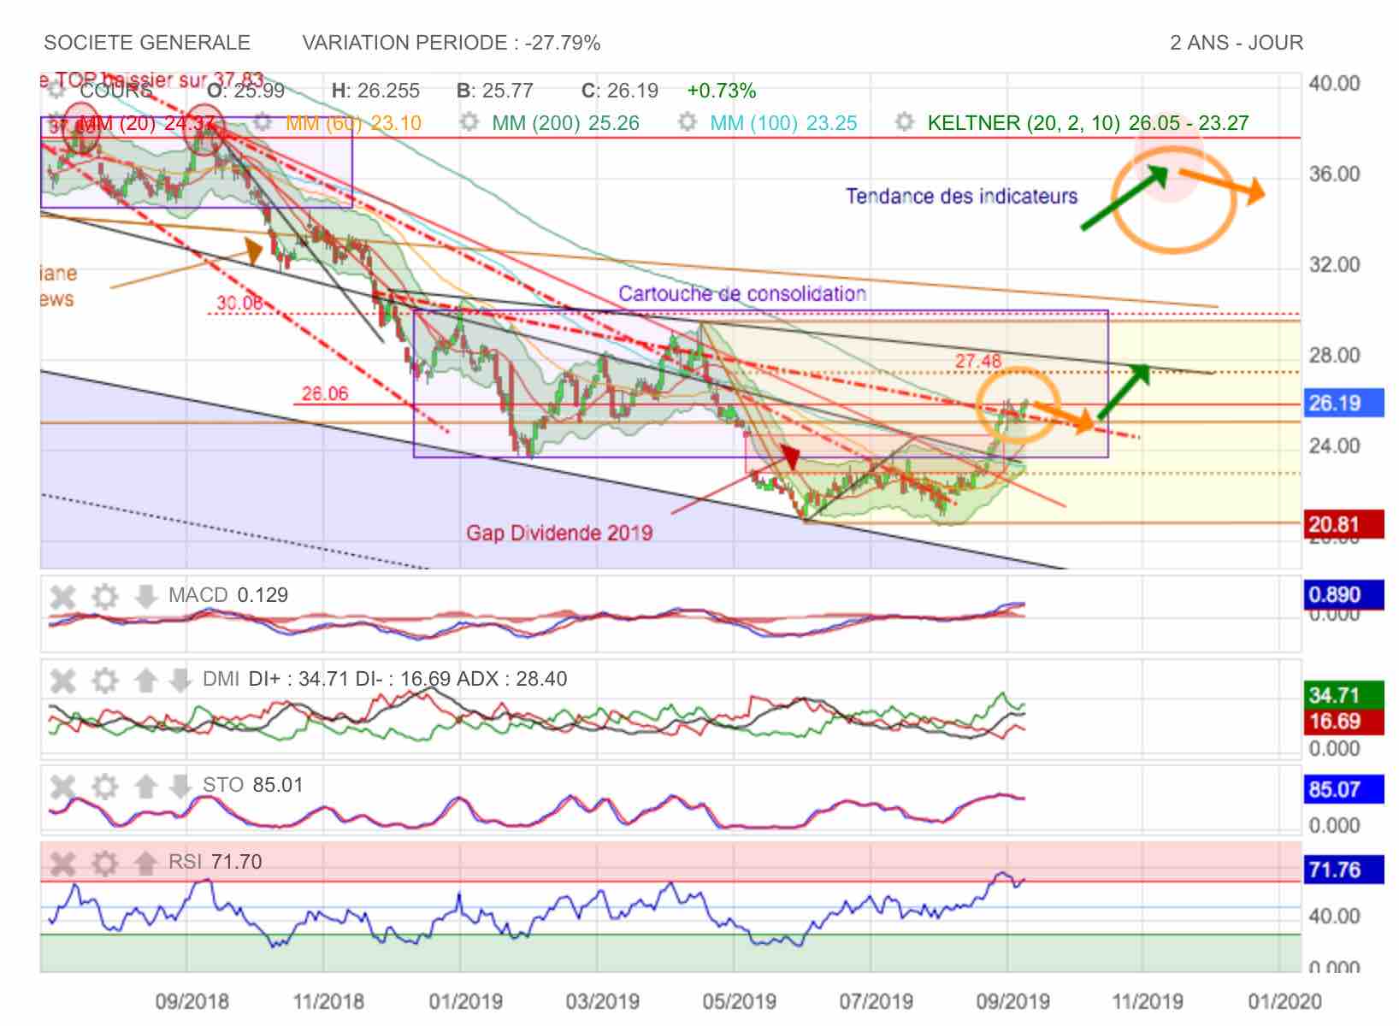Click the 2 ANS - JOUR period label
The width and height of the screenshot is (1399, 1026).
[x=1237, y=43]
